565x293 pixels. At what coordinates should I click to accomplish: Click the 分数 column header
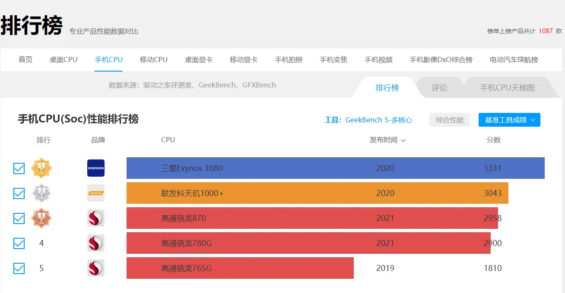(x=494, y=140)
